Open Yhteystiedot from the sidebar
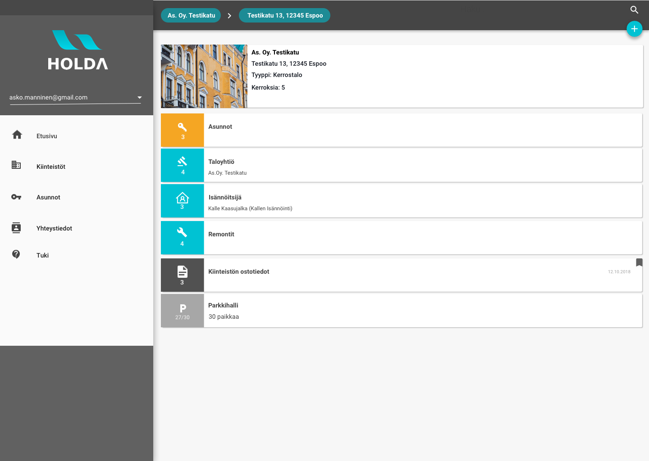The image size is (649, 461). pos(54,228)
